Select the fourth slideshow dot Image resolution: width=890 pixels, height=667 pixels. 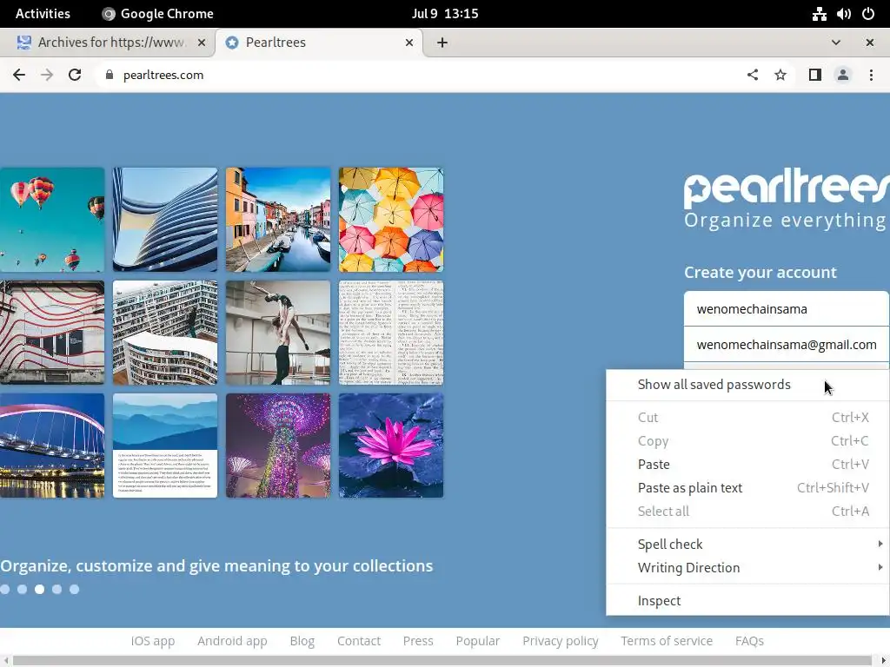56,590
